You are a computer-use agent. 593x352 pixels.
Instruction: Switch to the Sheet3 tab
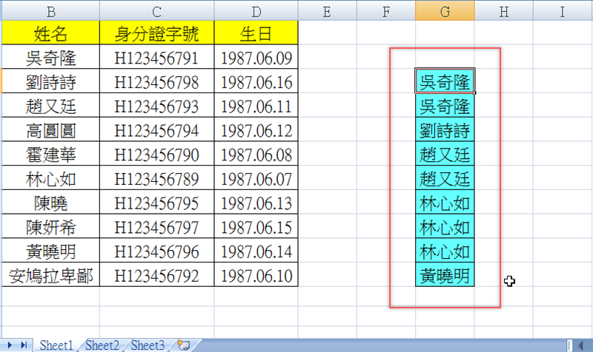point(148,345)
